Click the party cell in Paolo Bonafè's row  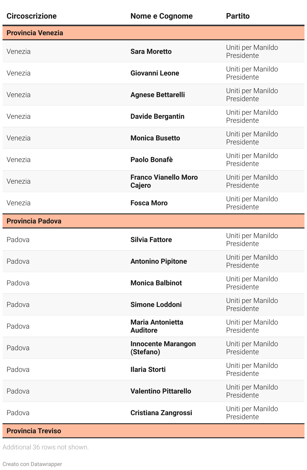[x=252, y=160]
